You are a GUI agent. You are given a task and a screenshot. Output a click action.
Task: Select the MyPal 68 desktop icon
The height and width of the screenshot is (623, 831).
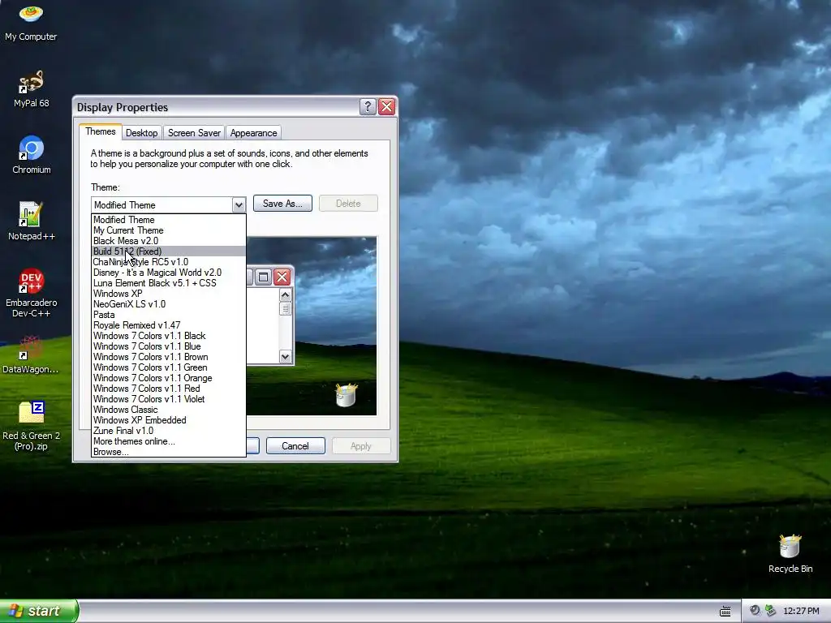[31, 89]
